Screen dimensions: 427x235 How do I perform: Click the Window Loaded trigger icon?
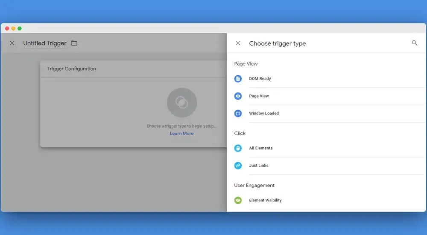[238, 114]
